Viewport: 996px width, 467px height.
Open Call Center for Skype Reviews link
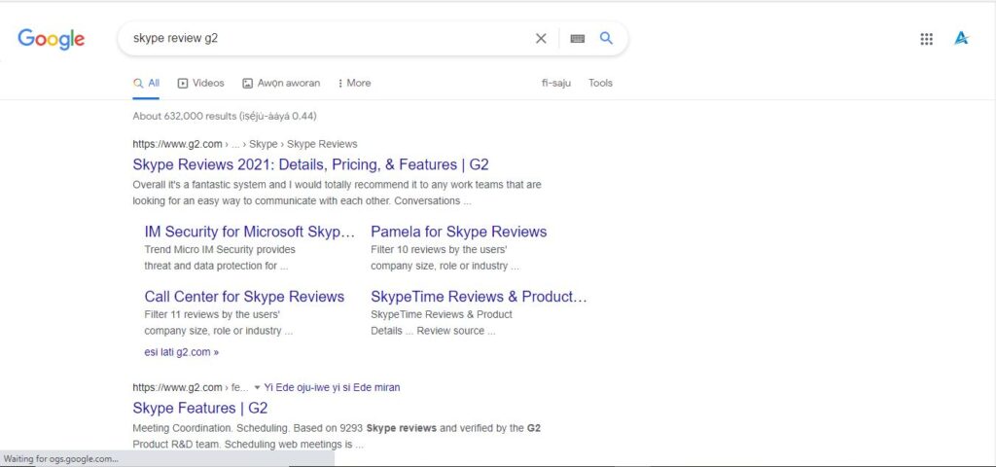click(244, 297)
